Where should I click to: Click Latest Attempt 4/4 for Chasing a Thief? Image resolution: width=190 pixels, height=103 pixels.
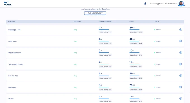(x=105, y=32)
